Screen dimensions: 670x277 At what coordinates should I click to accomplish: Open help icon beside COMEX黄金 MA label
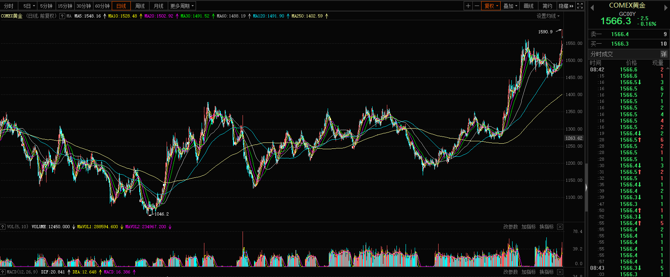point(62,16)
